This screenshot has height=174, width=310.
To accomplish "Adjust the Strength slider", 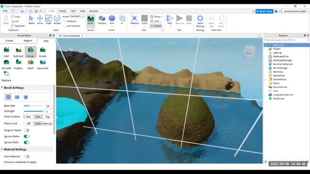I will 33,111.
